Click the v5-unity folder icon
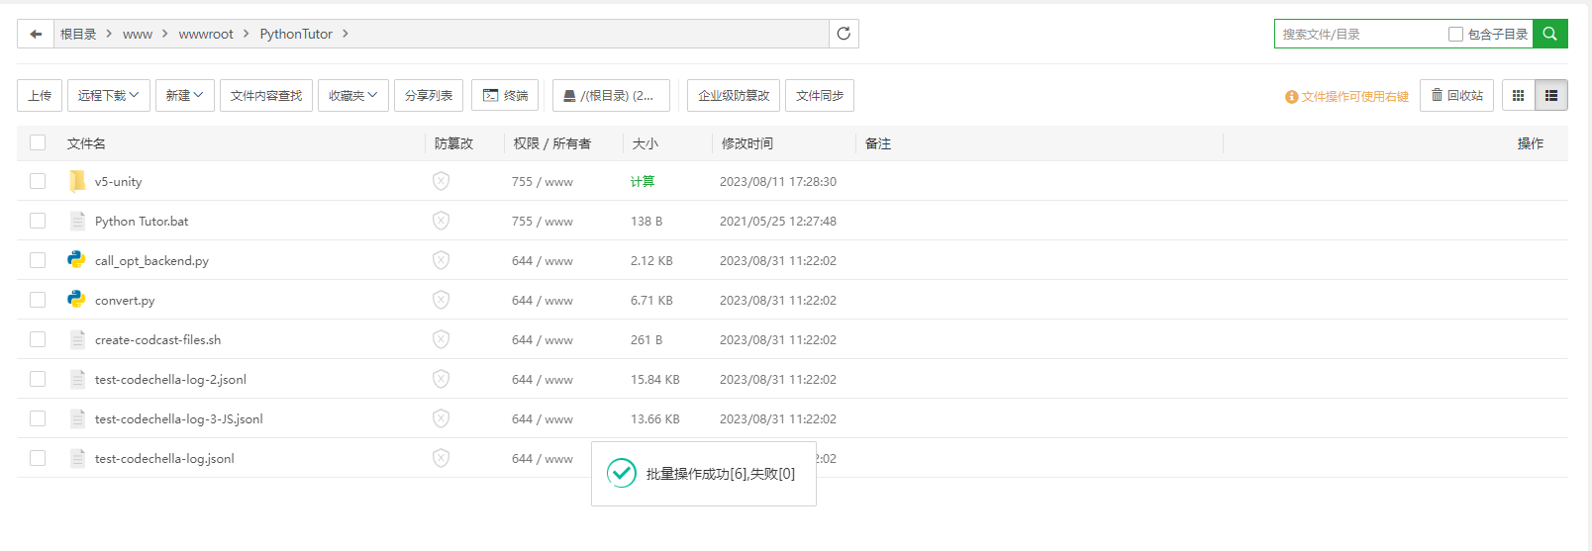Viewport: 1592px width, 551px height. tap(77, 181)
